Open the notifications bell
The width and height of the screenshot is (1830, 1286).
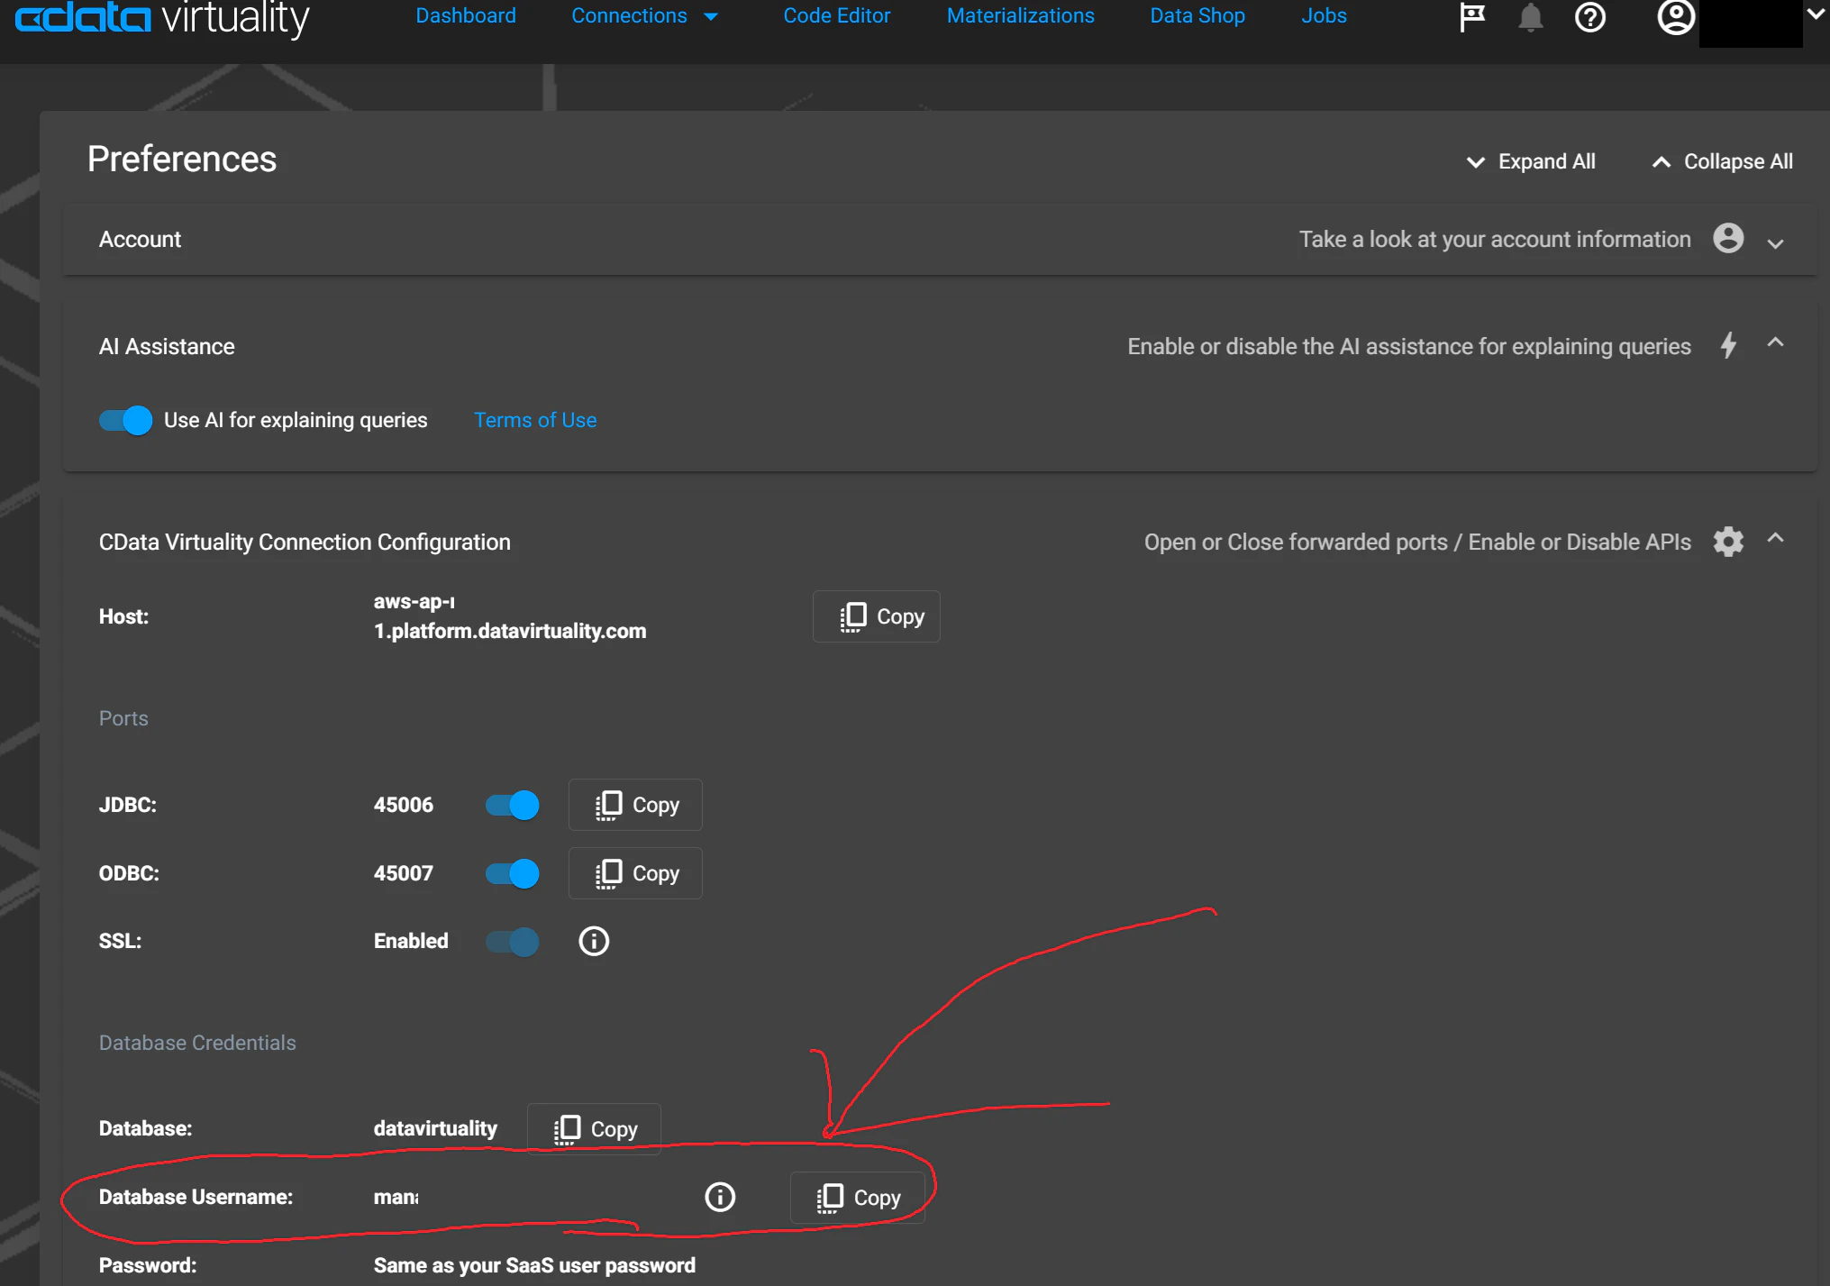1530,16
